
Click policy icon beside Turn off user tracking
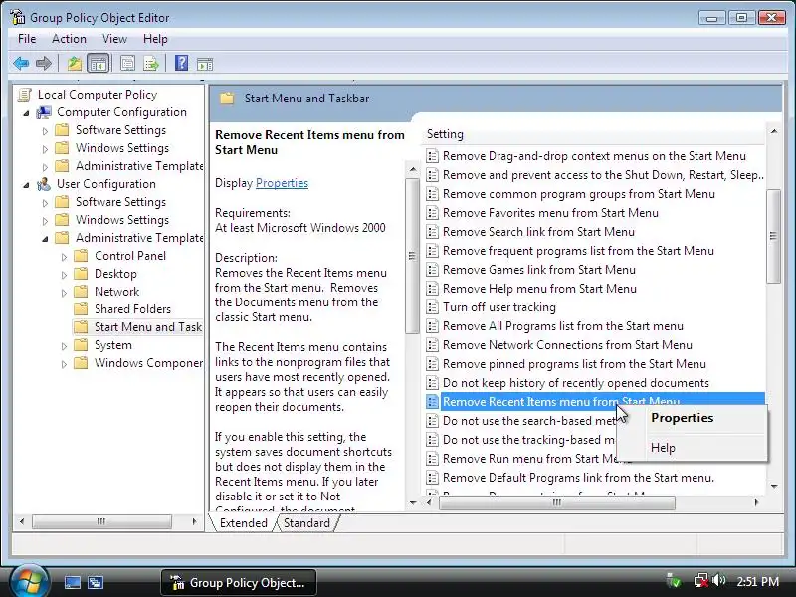click(432, 307)
